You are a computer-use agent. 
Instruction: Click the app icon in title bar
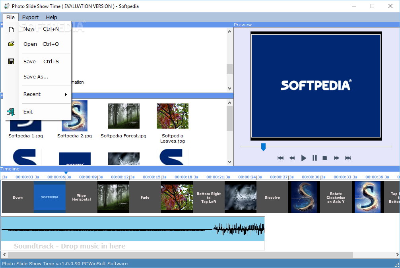(x=7, y=6)
